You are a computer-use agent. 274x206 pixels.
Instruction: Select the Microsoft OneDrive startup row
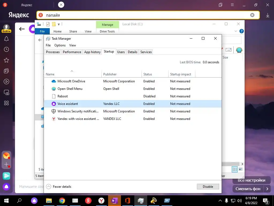pos(133,81)
